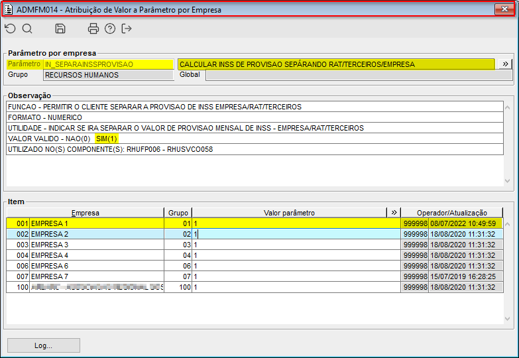Screen dimensions: 519x358
Task: Save changes using the floppy disk icon
Action: 60,29
